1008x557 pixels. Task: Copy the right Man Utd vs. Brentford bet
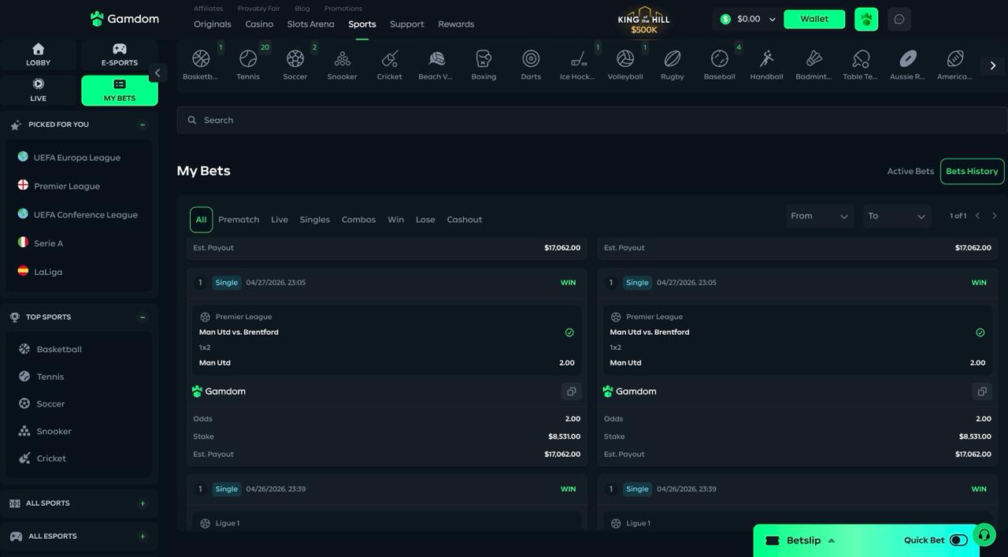pyautogui.click(x=982, y=391)
